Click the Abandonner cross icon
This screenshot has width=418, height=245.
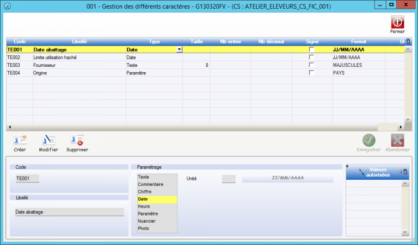(397, 140)
